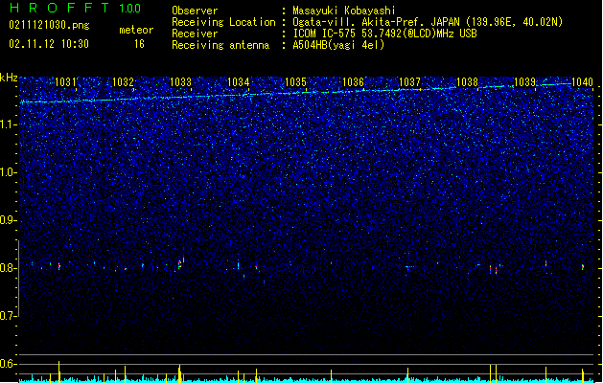Click the name Masayuki Kobayashi
This screenshot has width=603, height=383.
click(344, 11)
